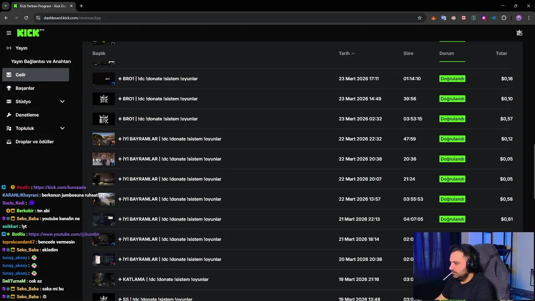Viewport: 535px width, 301px height.
Task: Open the green S extension icon
Action: 474,18
